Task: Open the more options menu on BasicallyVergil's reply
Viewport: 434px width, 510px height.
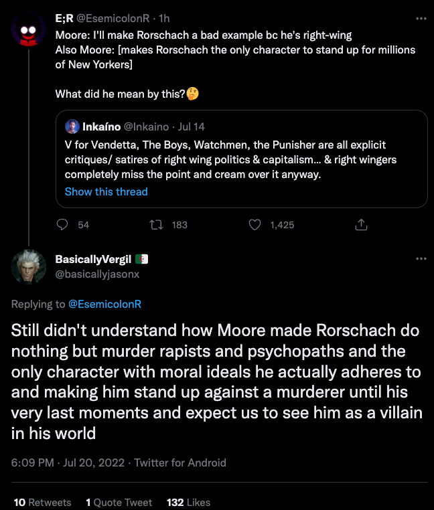Action: click(x=421, y=259)
